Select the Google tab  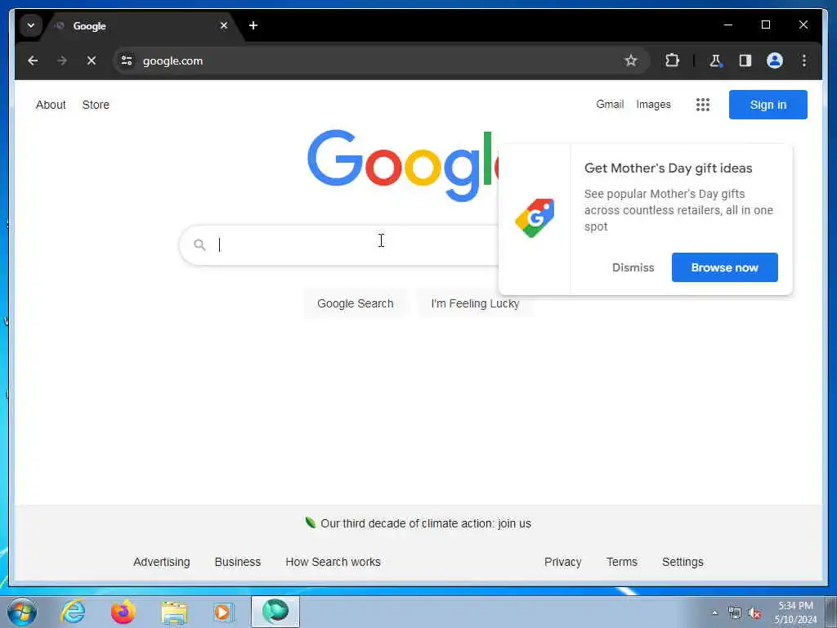[140, 25]
